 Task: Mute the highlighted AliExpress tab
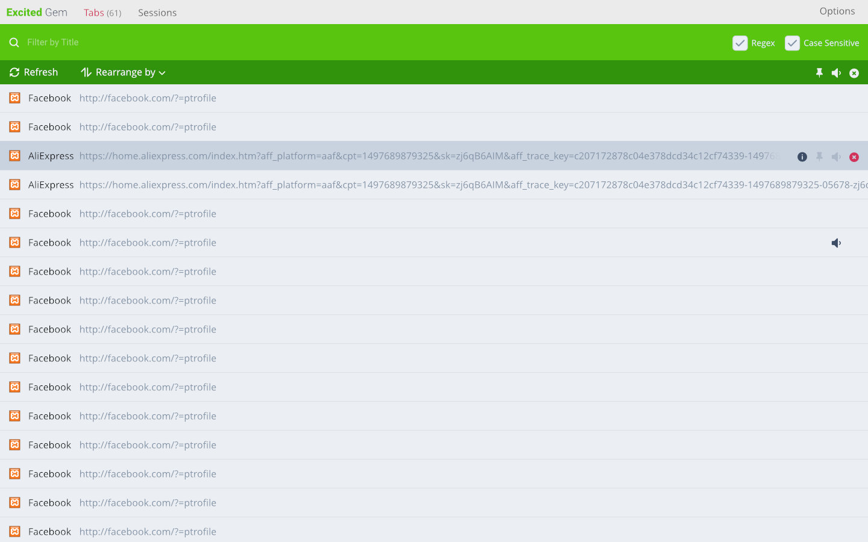(836, 157)
